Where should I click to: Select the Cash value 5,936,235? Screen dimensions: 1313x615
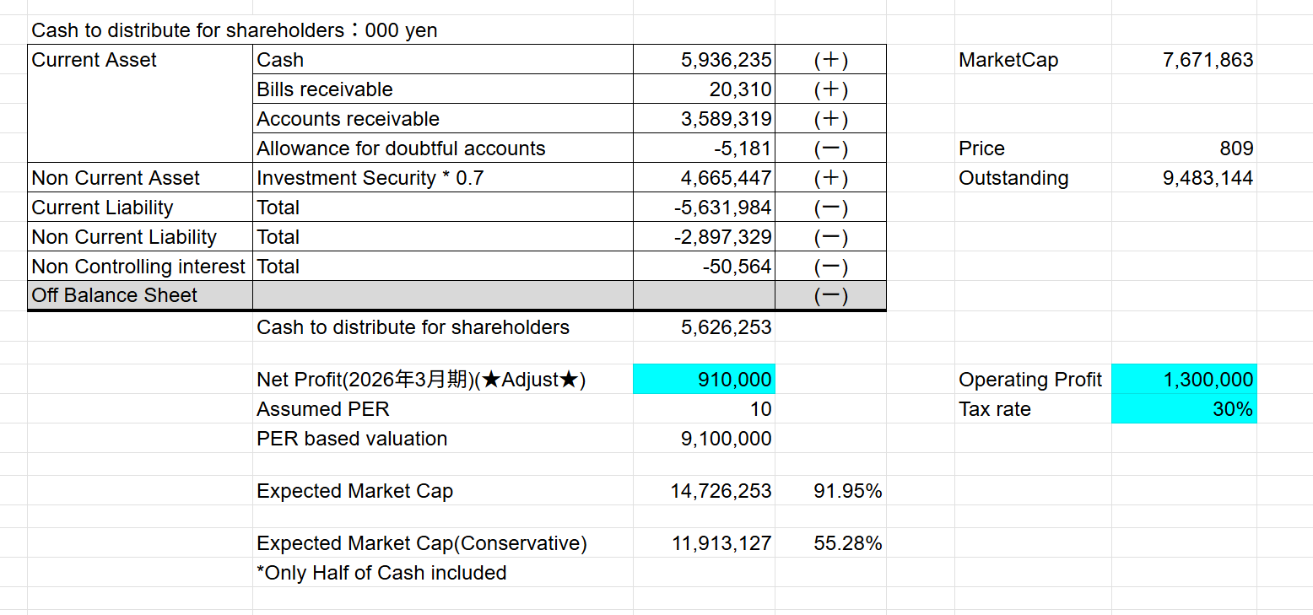(x=704, y=60)
